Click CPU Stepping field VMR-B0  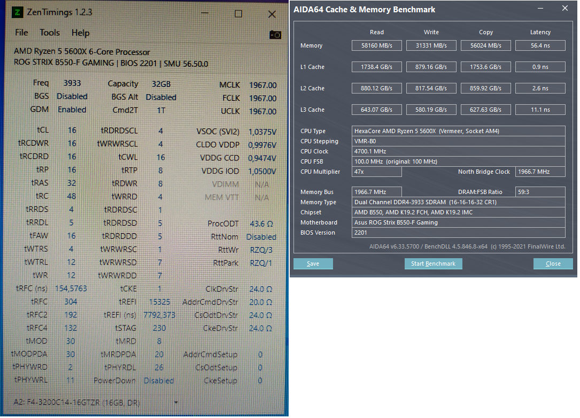point(458,141)
